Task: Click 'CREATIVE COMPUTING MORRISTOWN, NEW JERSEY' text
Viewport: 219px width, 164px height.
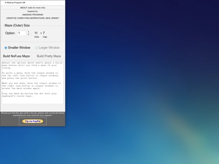Action: 32,18
